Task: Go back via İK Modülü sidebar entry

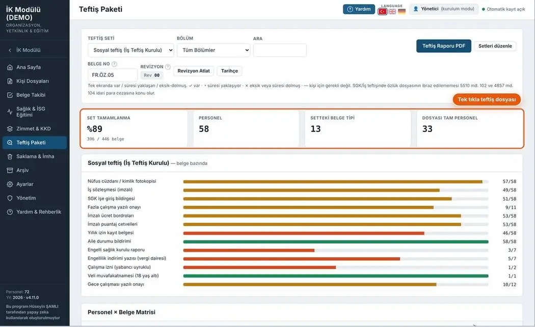Action: (35, 50)
